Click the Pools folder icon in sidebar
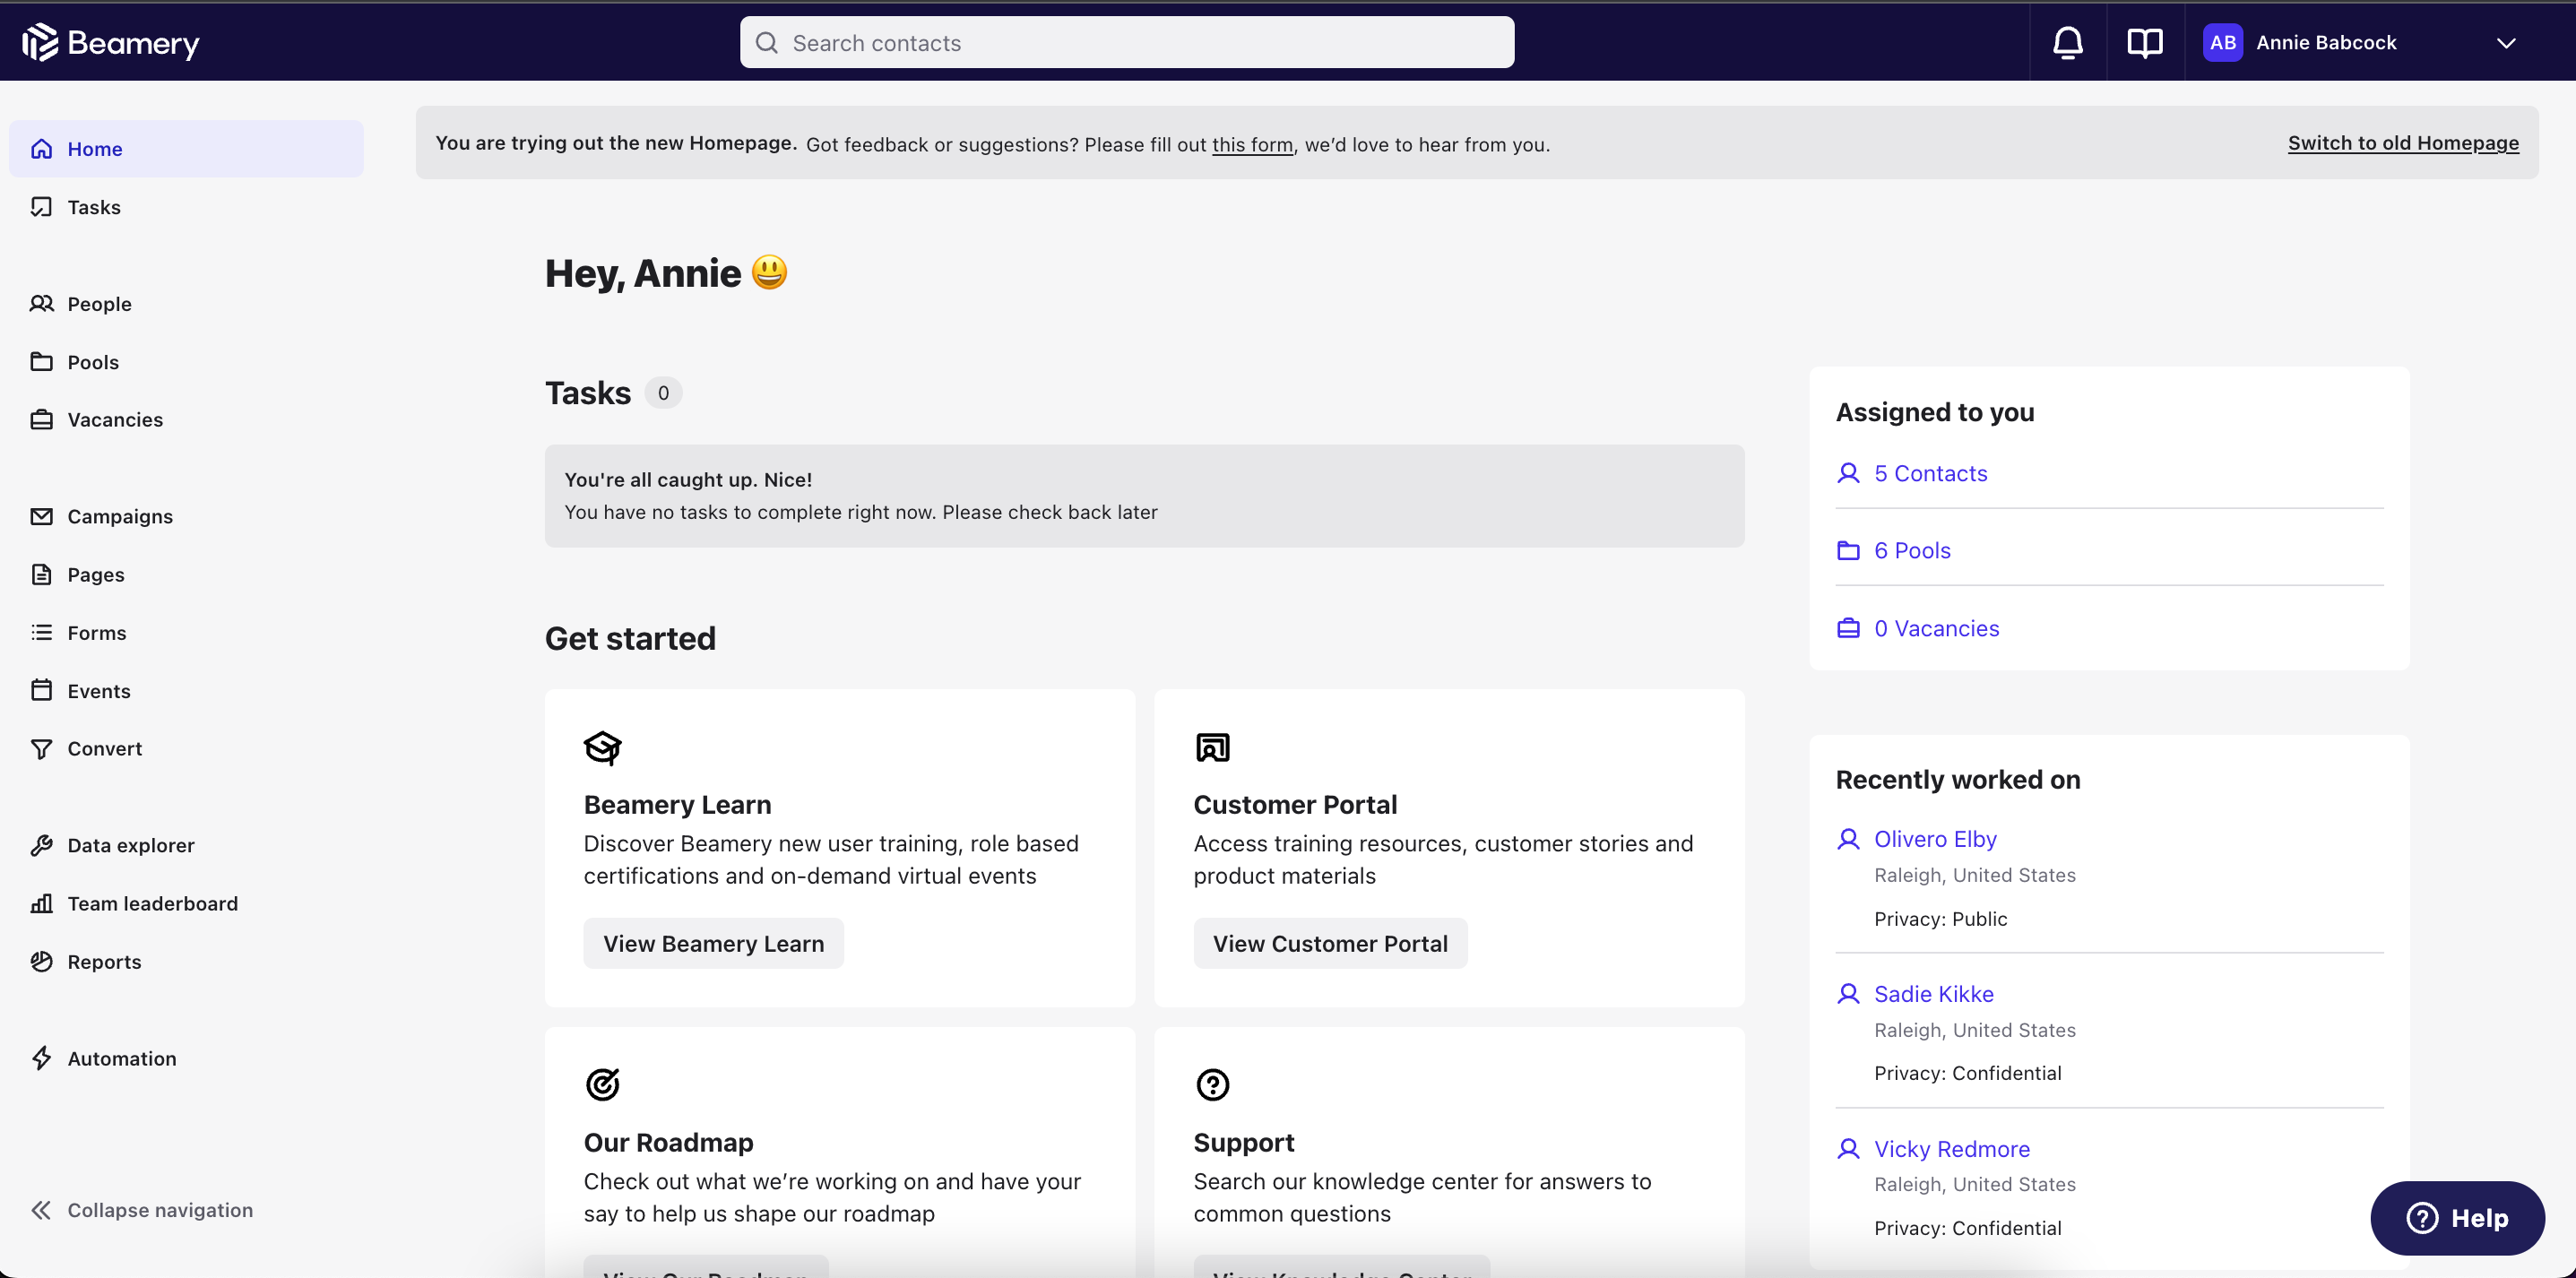This screenshot has height=1278, width=2576. coord(41,361)
